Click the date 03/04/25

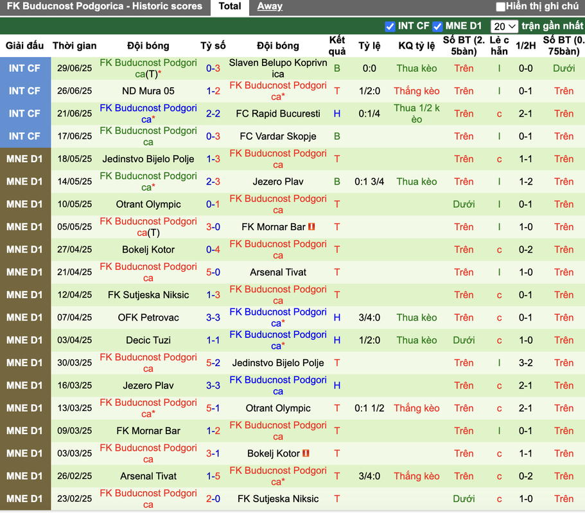74,340
